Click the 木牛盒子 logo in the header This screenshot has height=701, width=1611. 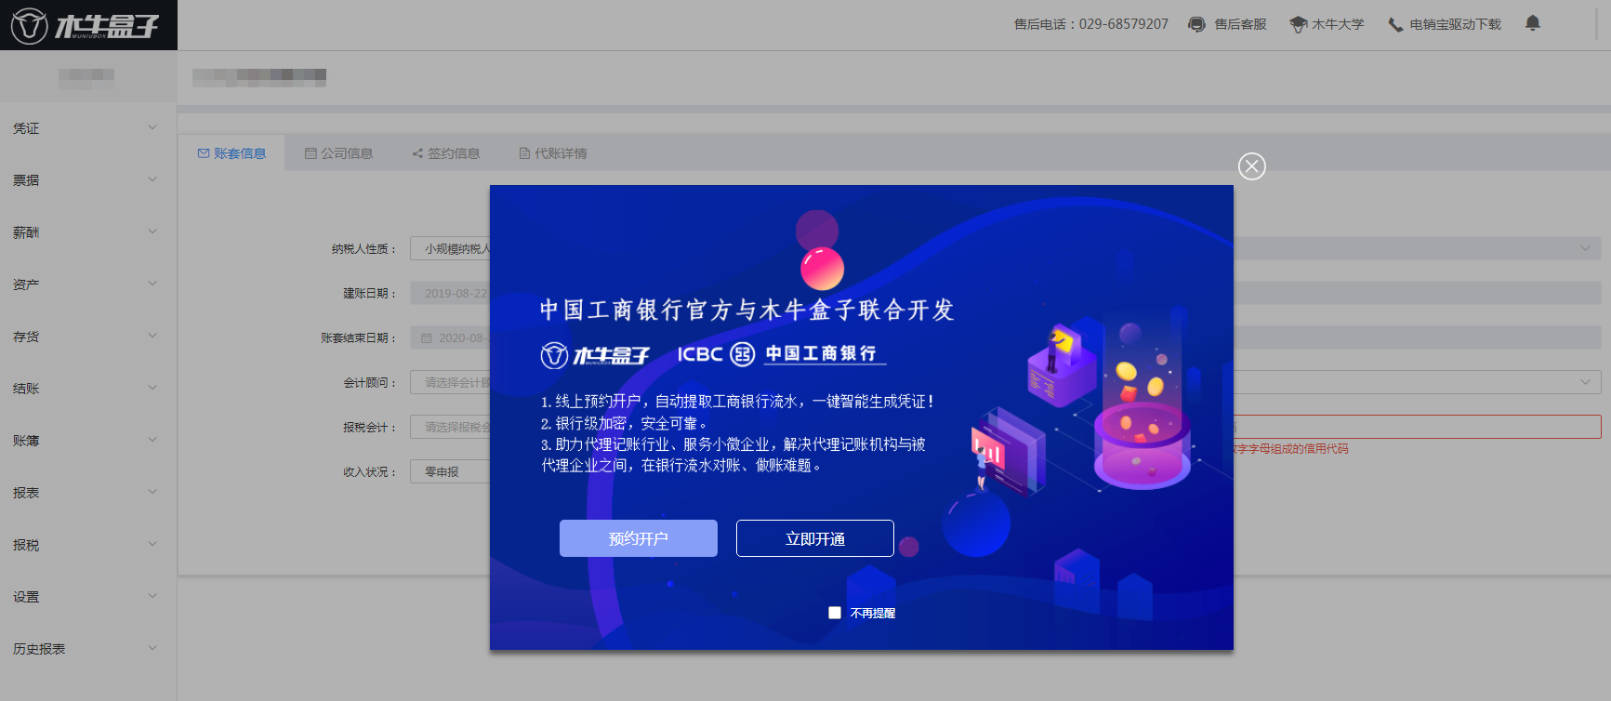(x=85, y=25)
